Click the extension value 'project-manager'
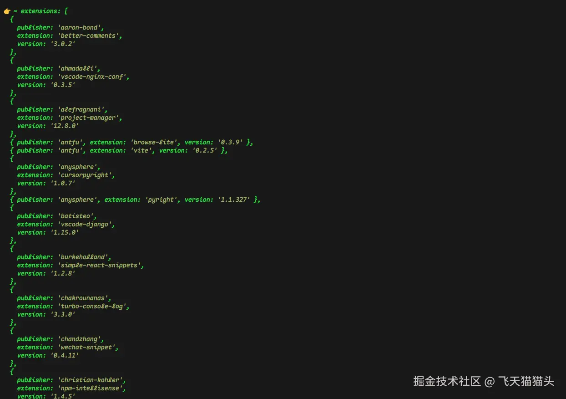 (88, 118)
